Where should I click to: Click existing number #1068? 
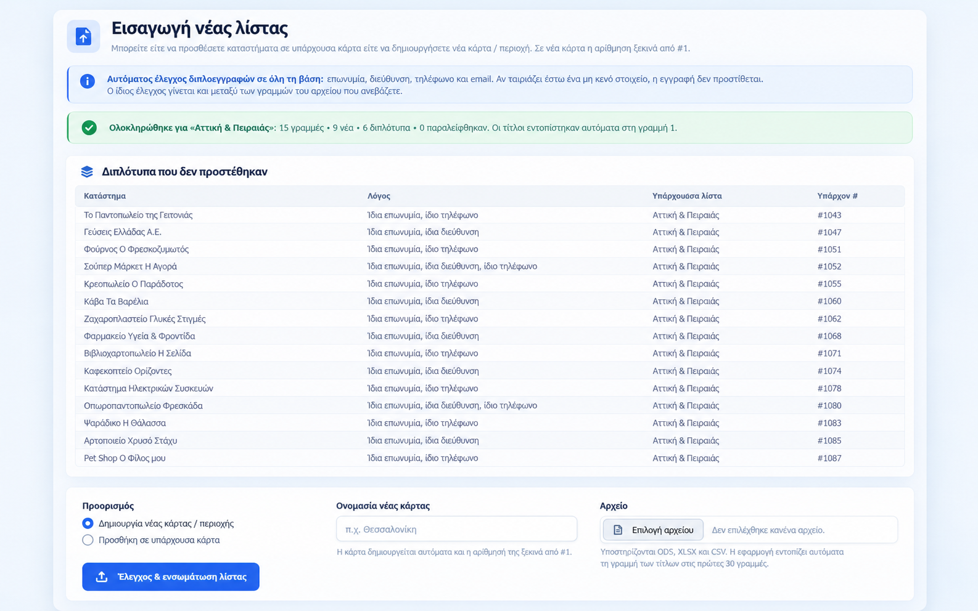829,336
